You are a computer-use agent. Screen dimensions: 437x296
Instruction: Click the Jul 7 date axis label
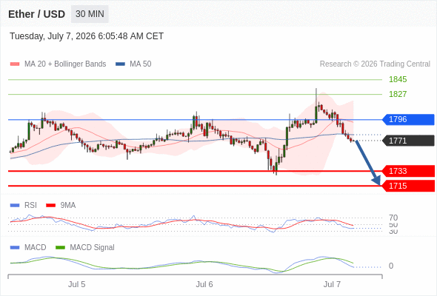332,284
